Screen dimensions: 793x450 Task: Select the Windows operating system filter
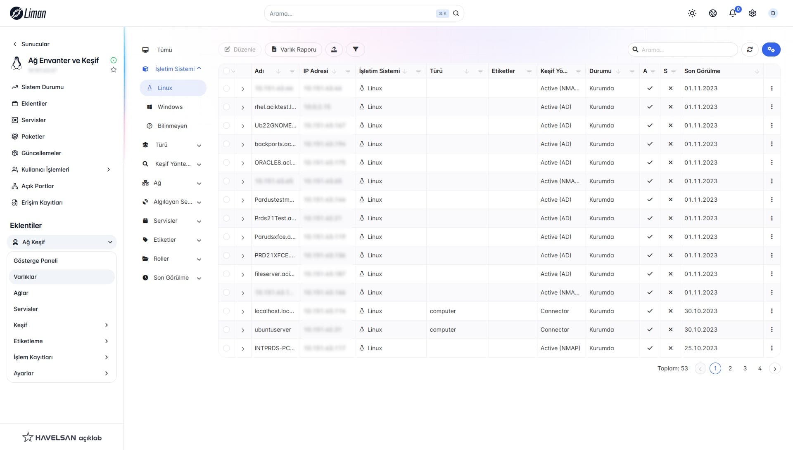[x=170, y=107]
